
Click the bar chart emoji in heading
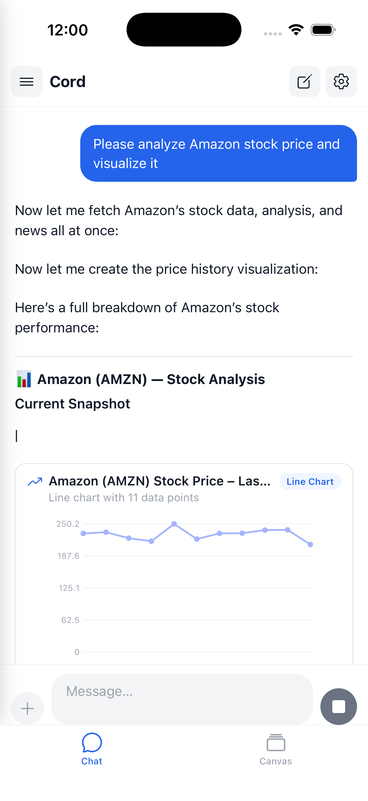point(24,379)
